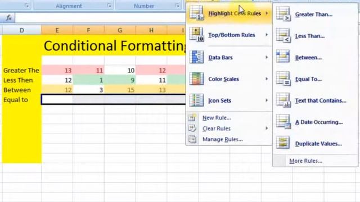The width and height of the screenshot is (360, 202).
Task: Select Text that Contains... option
Action: (x=315, y=100)
